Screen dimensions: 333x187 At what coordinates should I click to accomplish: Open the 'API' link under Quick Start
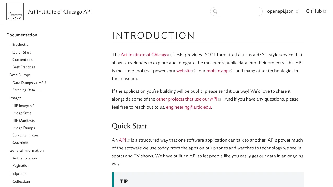[x=122, y=140]
